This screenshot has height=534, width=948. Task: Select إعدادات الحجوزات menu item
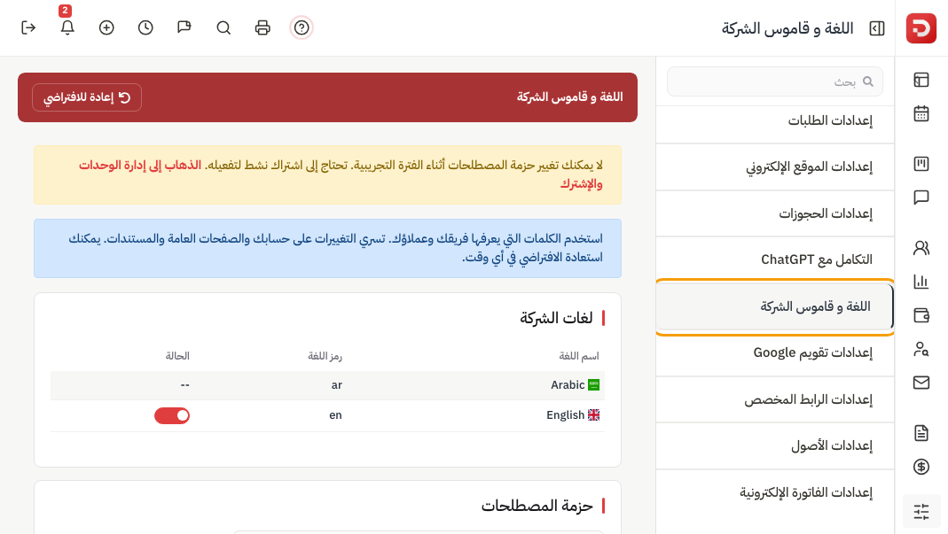tap(774, 213)
